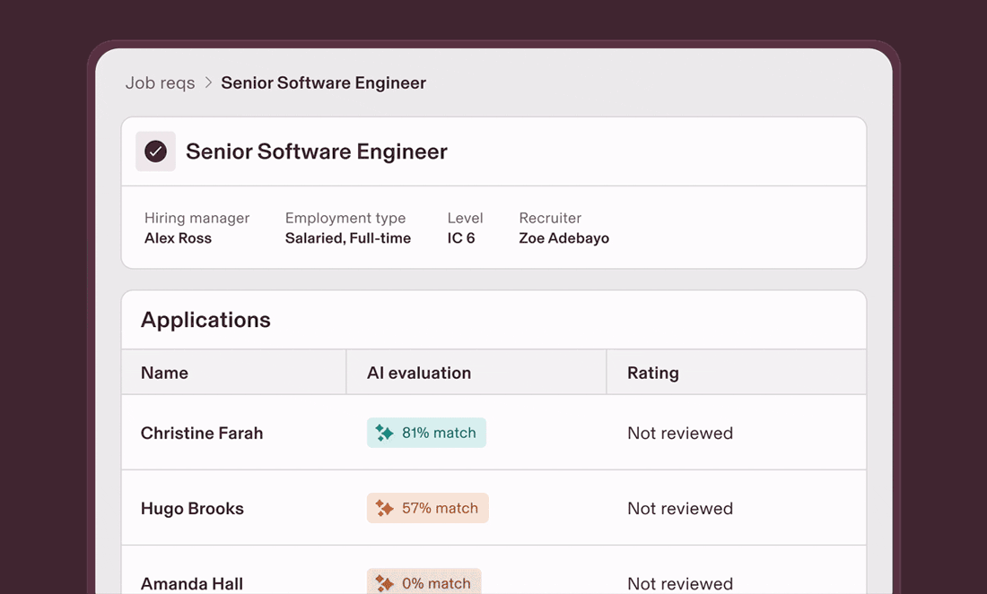987x594 pixels.
Task: Open recruiter Zoe Adebayo's profile
Action: click(x=563, y=238)
